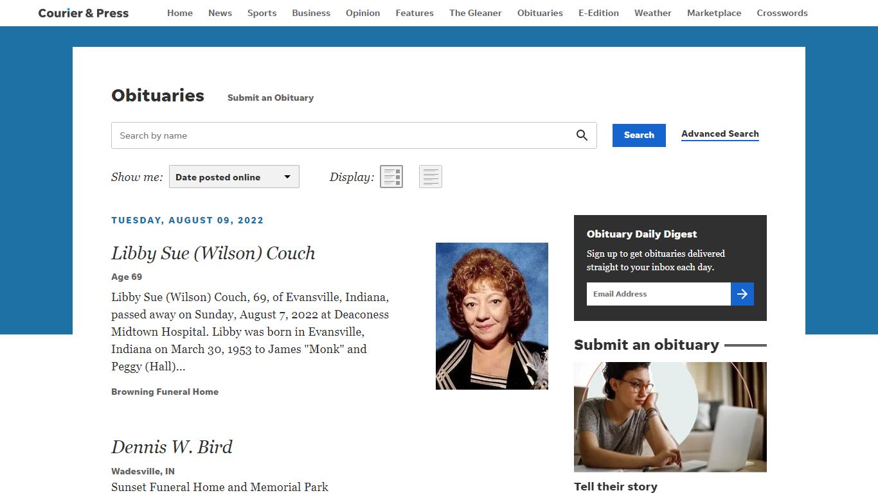Focus the Search by name field
878x493 pixels.
pyautogui.click(x=354, y=135)
